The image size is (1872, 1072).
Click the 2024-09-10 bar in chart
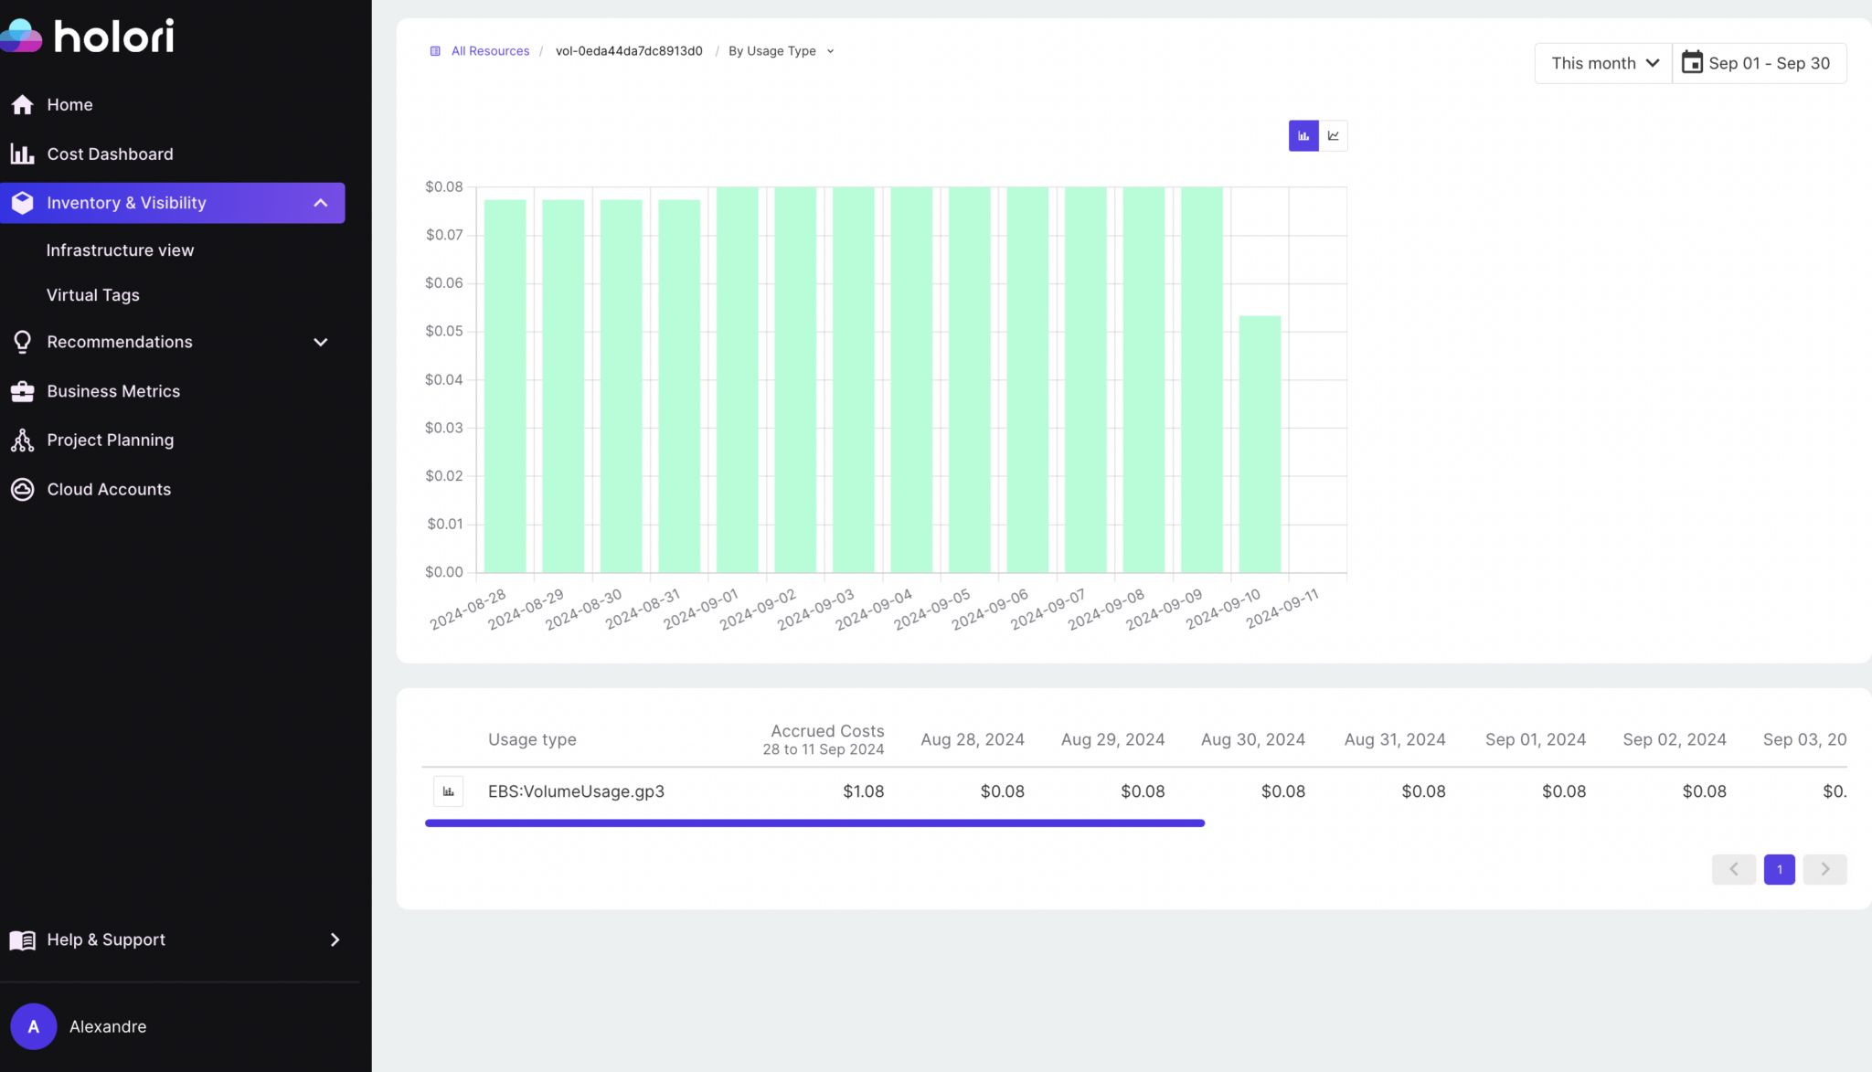pyautogui.click(x=1260, y=445)
